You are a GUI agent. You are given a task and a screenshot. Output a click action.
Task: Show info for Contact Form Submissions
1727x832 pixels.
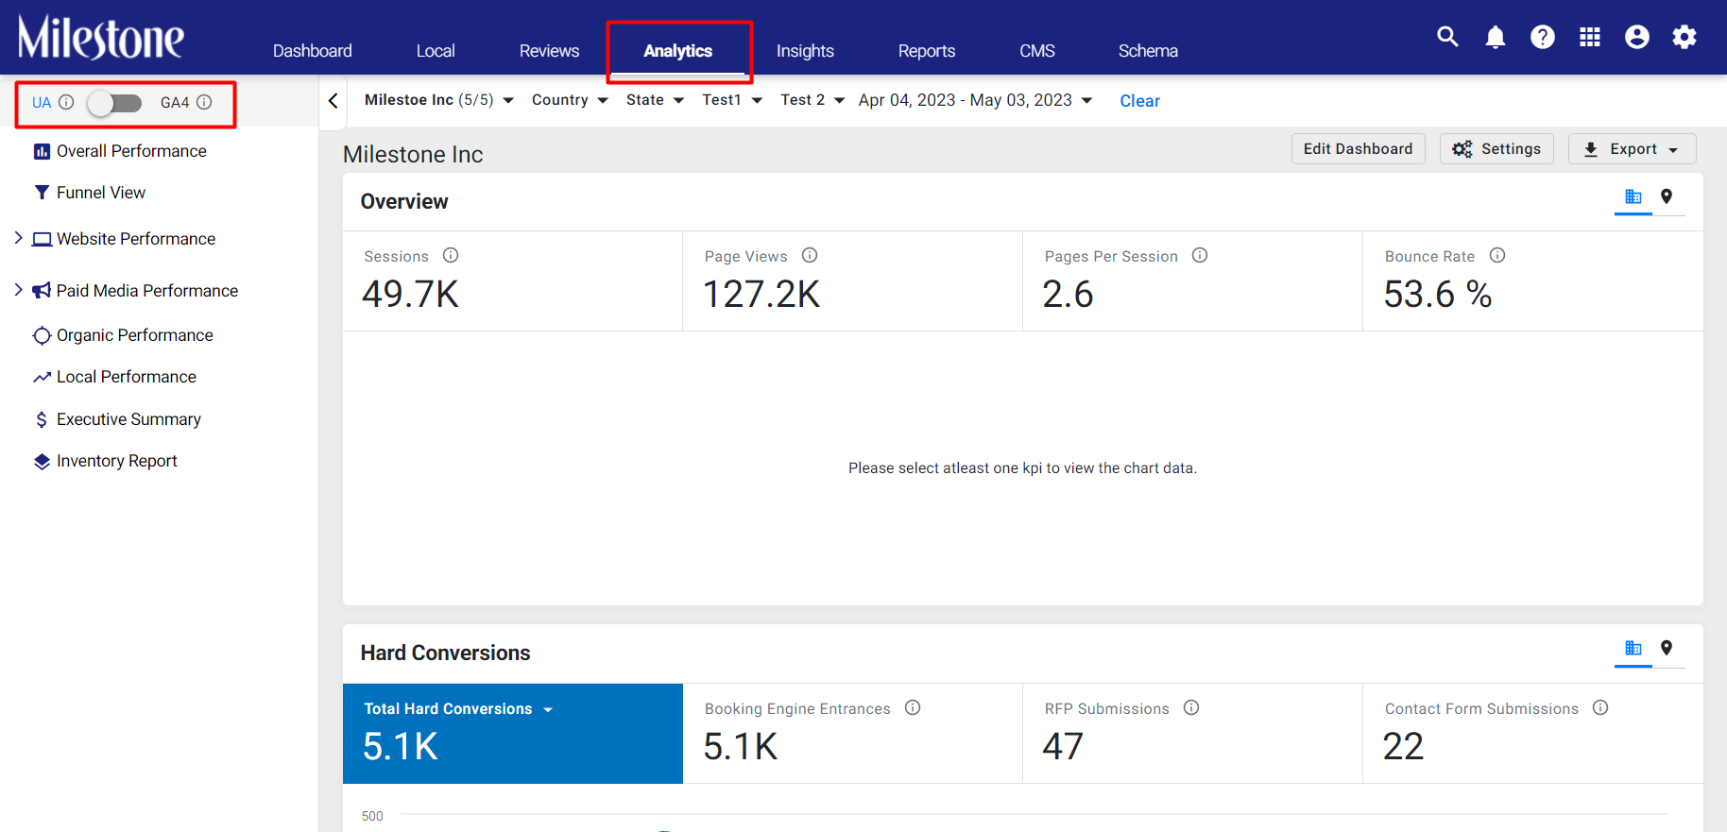click(1600, 707)
